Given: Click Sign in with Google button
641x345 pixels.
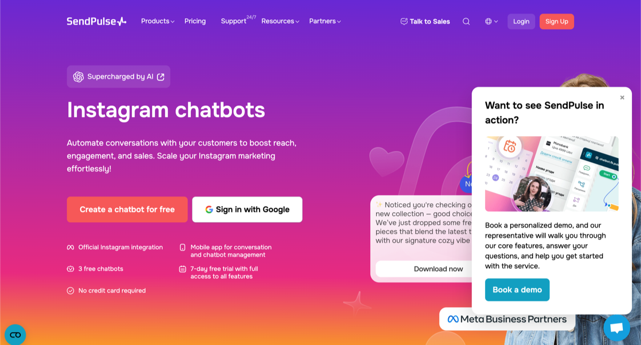Looking at the screenshot, I should coord(247,209).
